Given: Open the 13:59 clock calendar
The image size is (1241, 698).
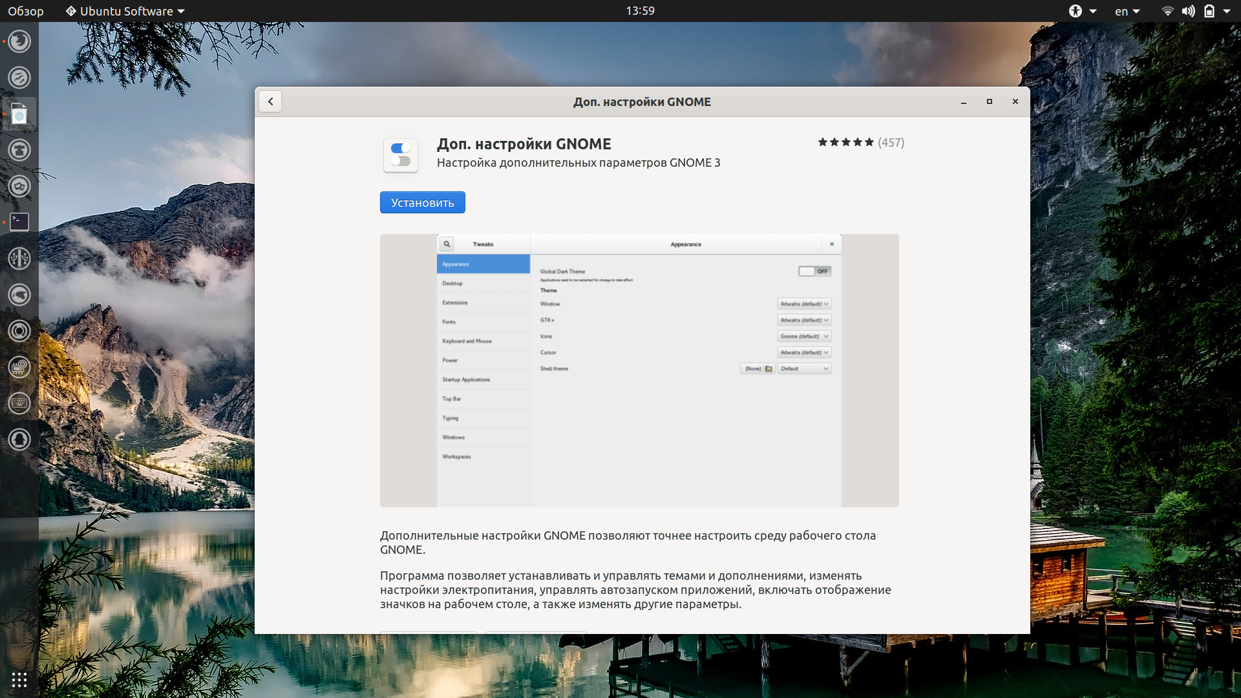Looking at the screenshot, I should click(x=640, y=11).
